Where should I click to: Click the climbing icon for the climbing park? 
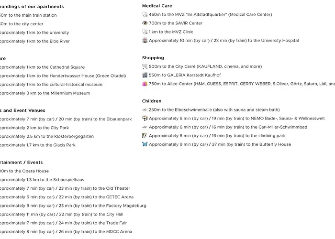[x=145, y=136]
